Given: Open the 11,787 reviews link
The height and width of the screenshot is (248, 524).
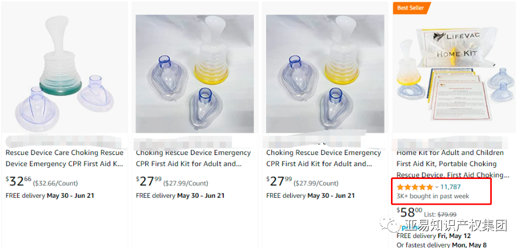Looking at the screenshot, I should (451, 187).
